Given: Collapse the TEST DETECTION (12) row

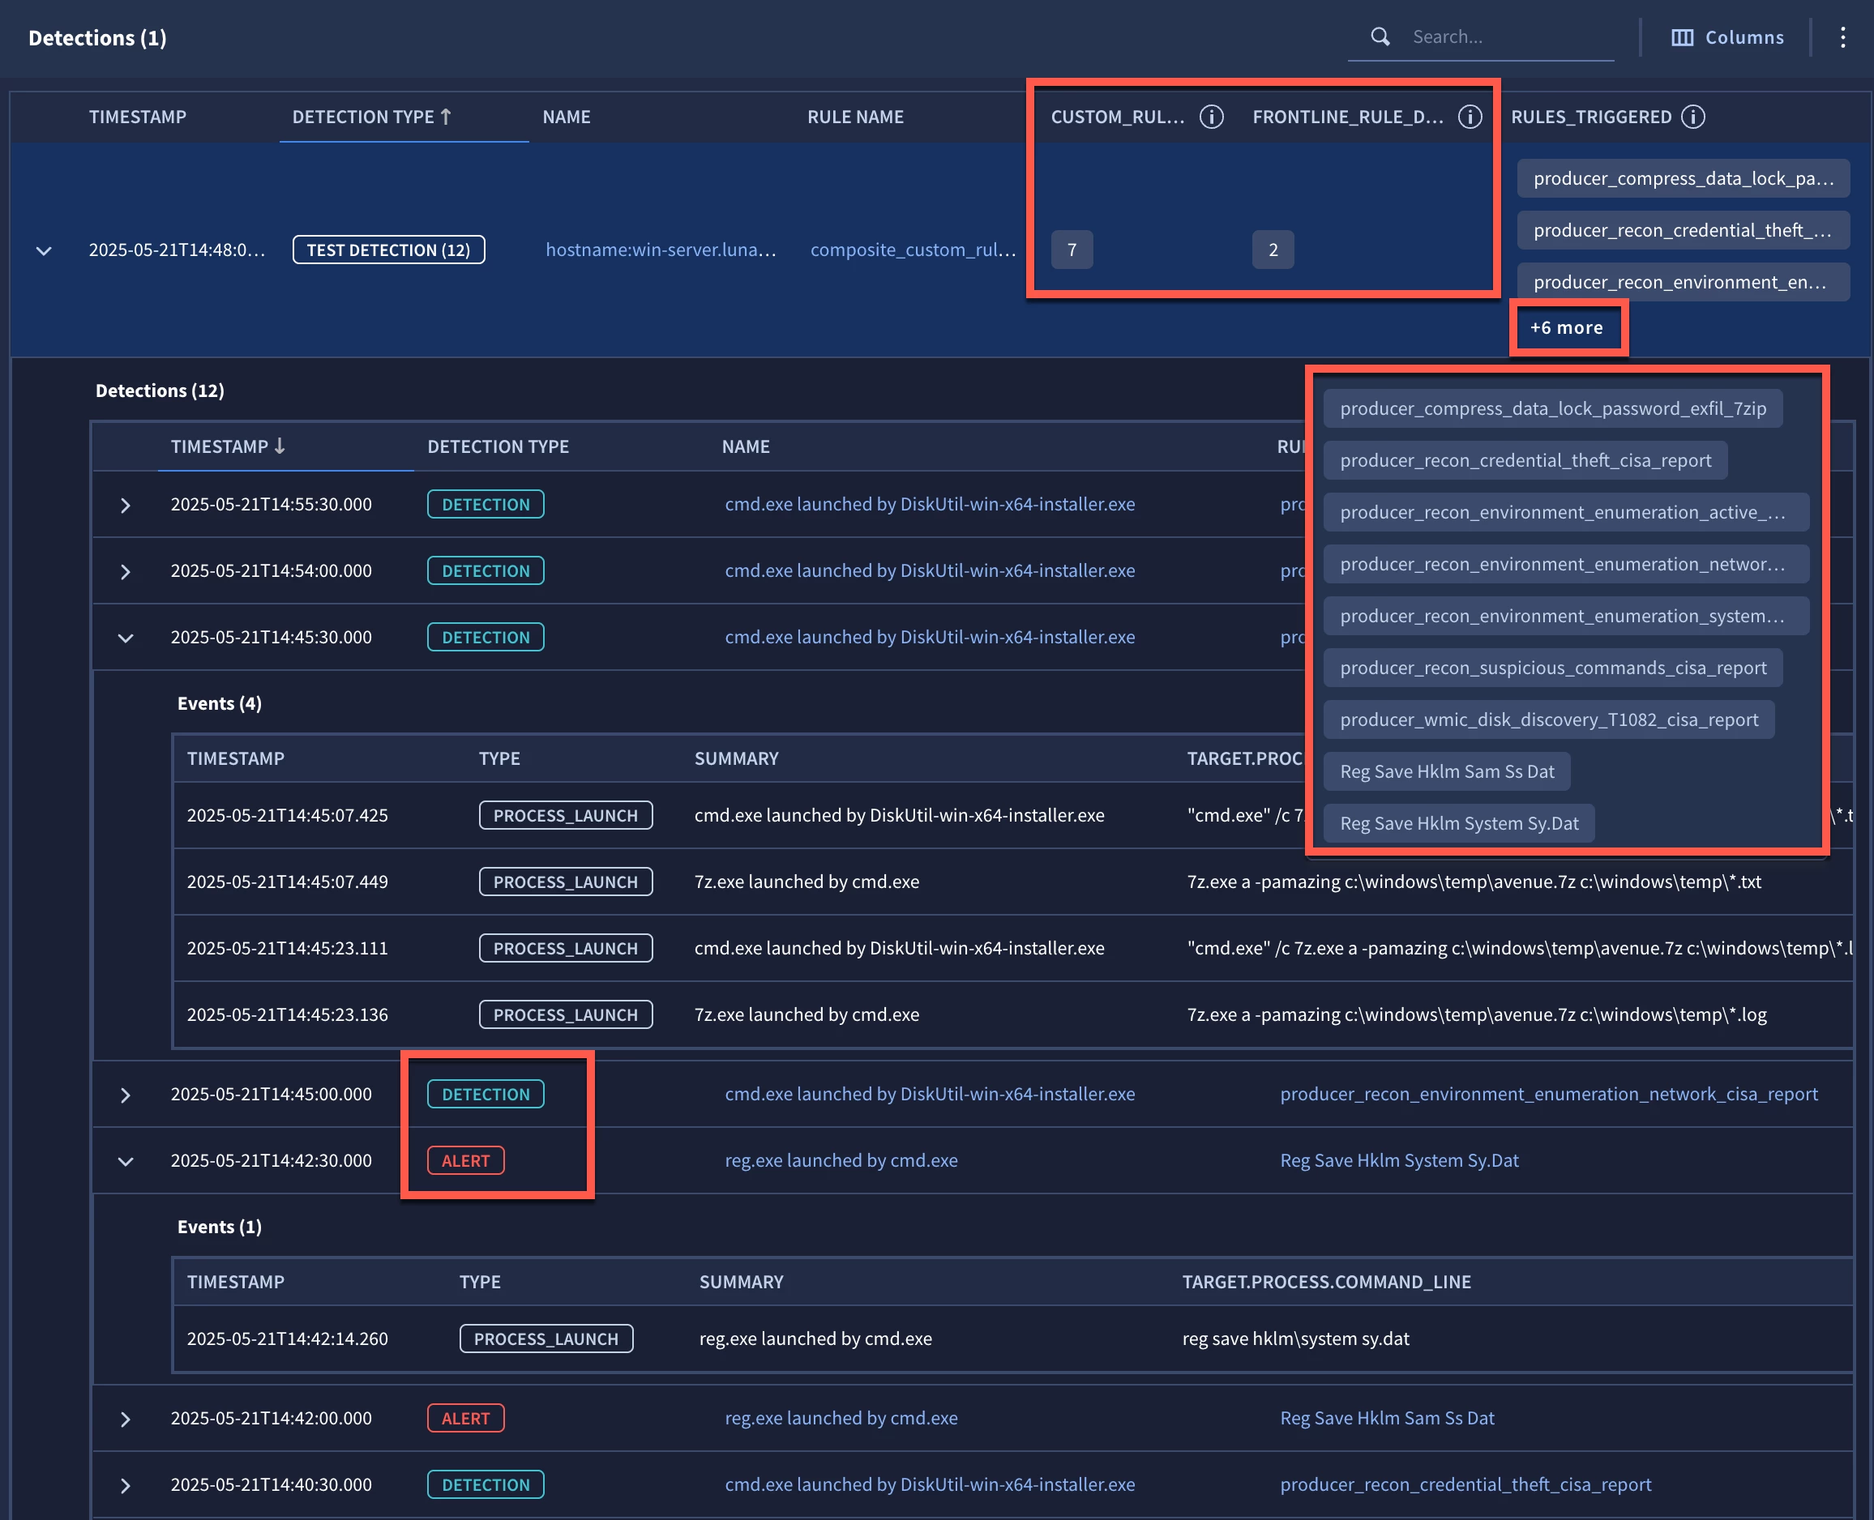Looking at the screenshot, I should 44,250.
